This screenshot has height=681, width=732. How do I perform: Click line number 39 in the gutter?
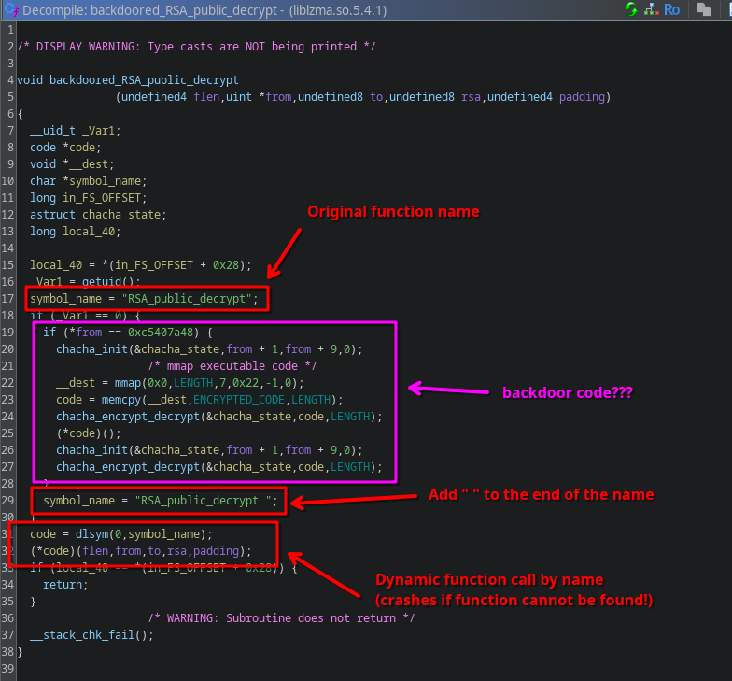coord(7,669)
